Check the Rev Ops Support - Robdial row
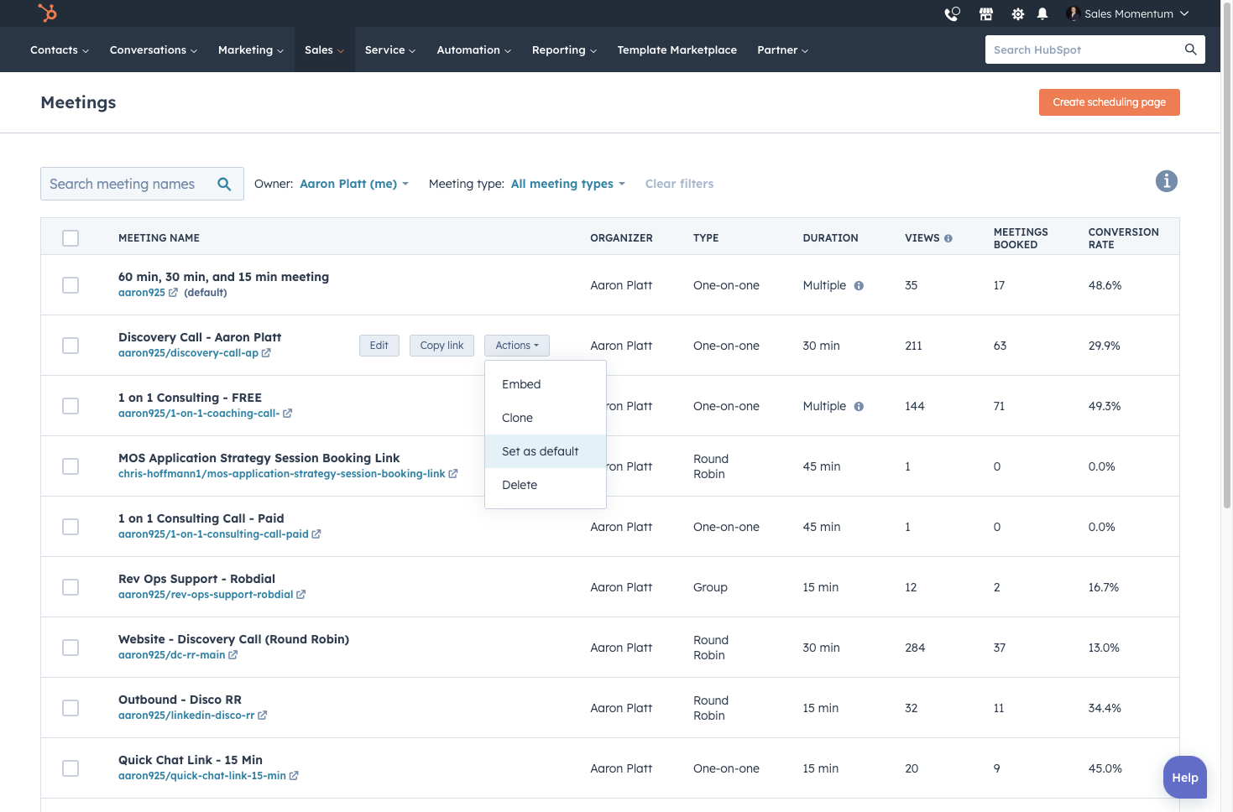1233x812 pixels. pos(71,587)
